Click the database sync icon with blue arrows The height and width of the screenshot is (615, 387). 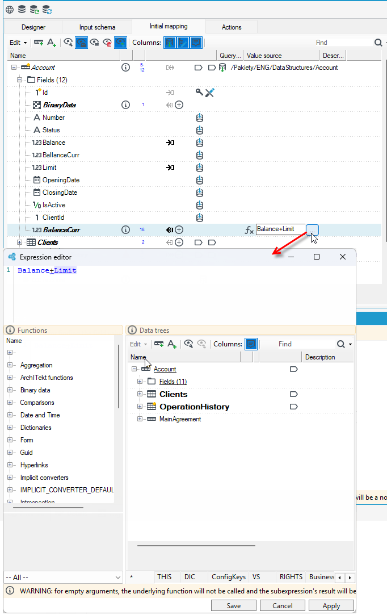tap(47, 10)
